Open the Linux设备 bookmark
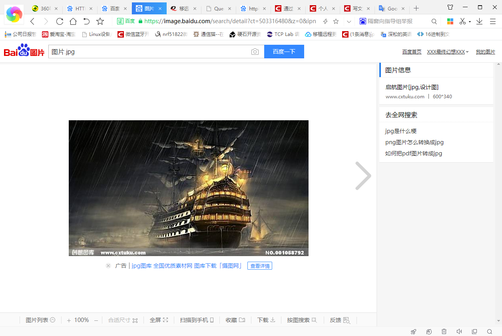The height and width of the screenshot is (336, 502). tap(96, 34)
